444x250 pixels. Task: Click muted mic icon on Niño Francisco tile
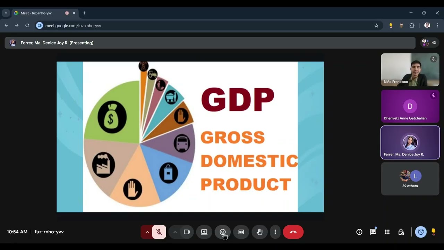tap(433, 59)
